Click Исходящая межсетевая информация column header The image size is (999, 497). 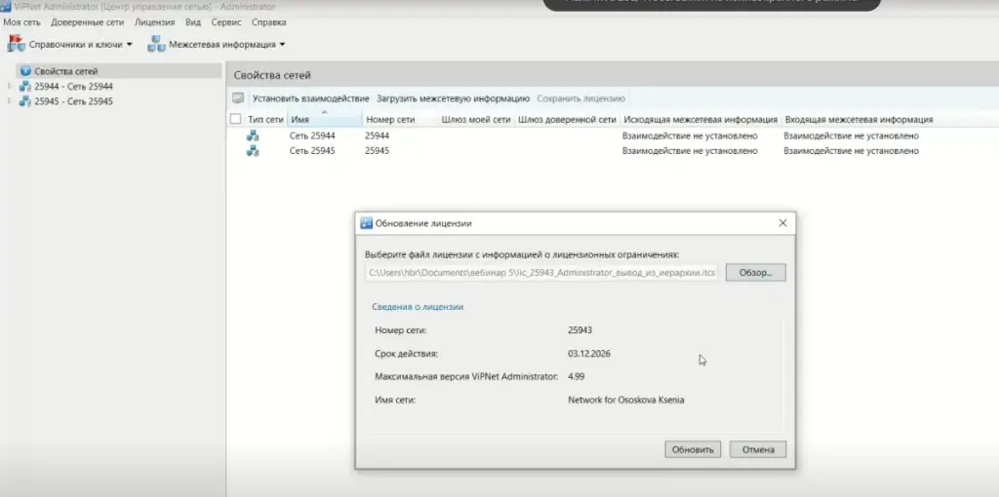[700, 119]
